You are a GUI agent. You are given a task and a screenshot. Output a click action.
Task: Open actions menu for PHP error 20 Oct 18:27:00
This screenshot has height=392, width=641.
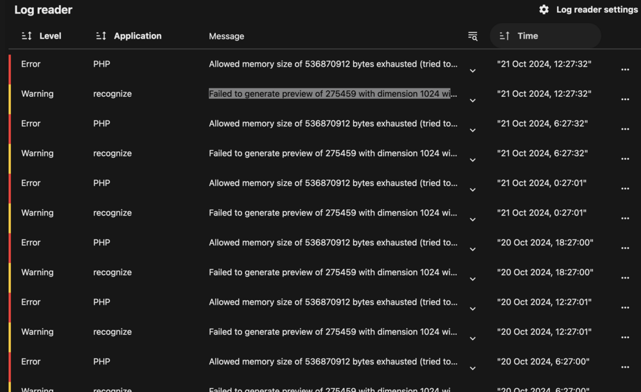(x=625, y=248)
